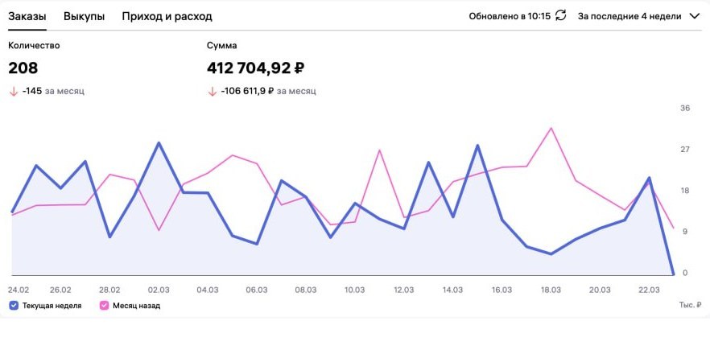Click the Сумма value 412 704,92 ₽

tap(255, 68)
